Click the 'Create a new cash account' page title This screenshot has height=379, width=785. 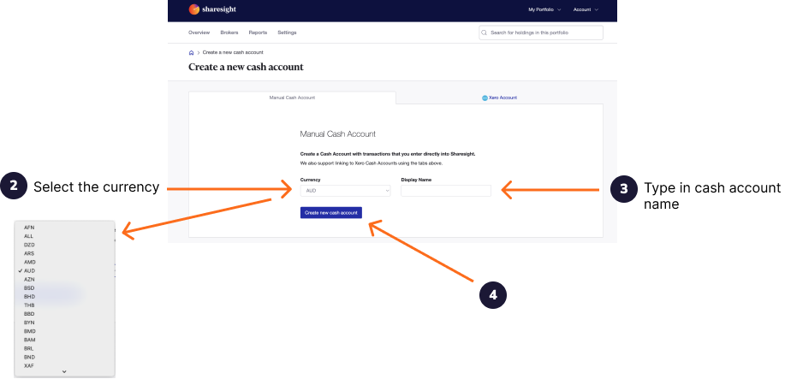(246, 67)
